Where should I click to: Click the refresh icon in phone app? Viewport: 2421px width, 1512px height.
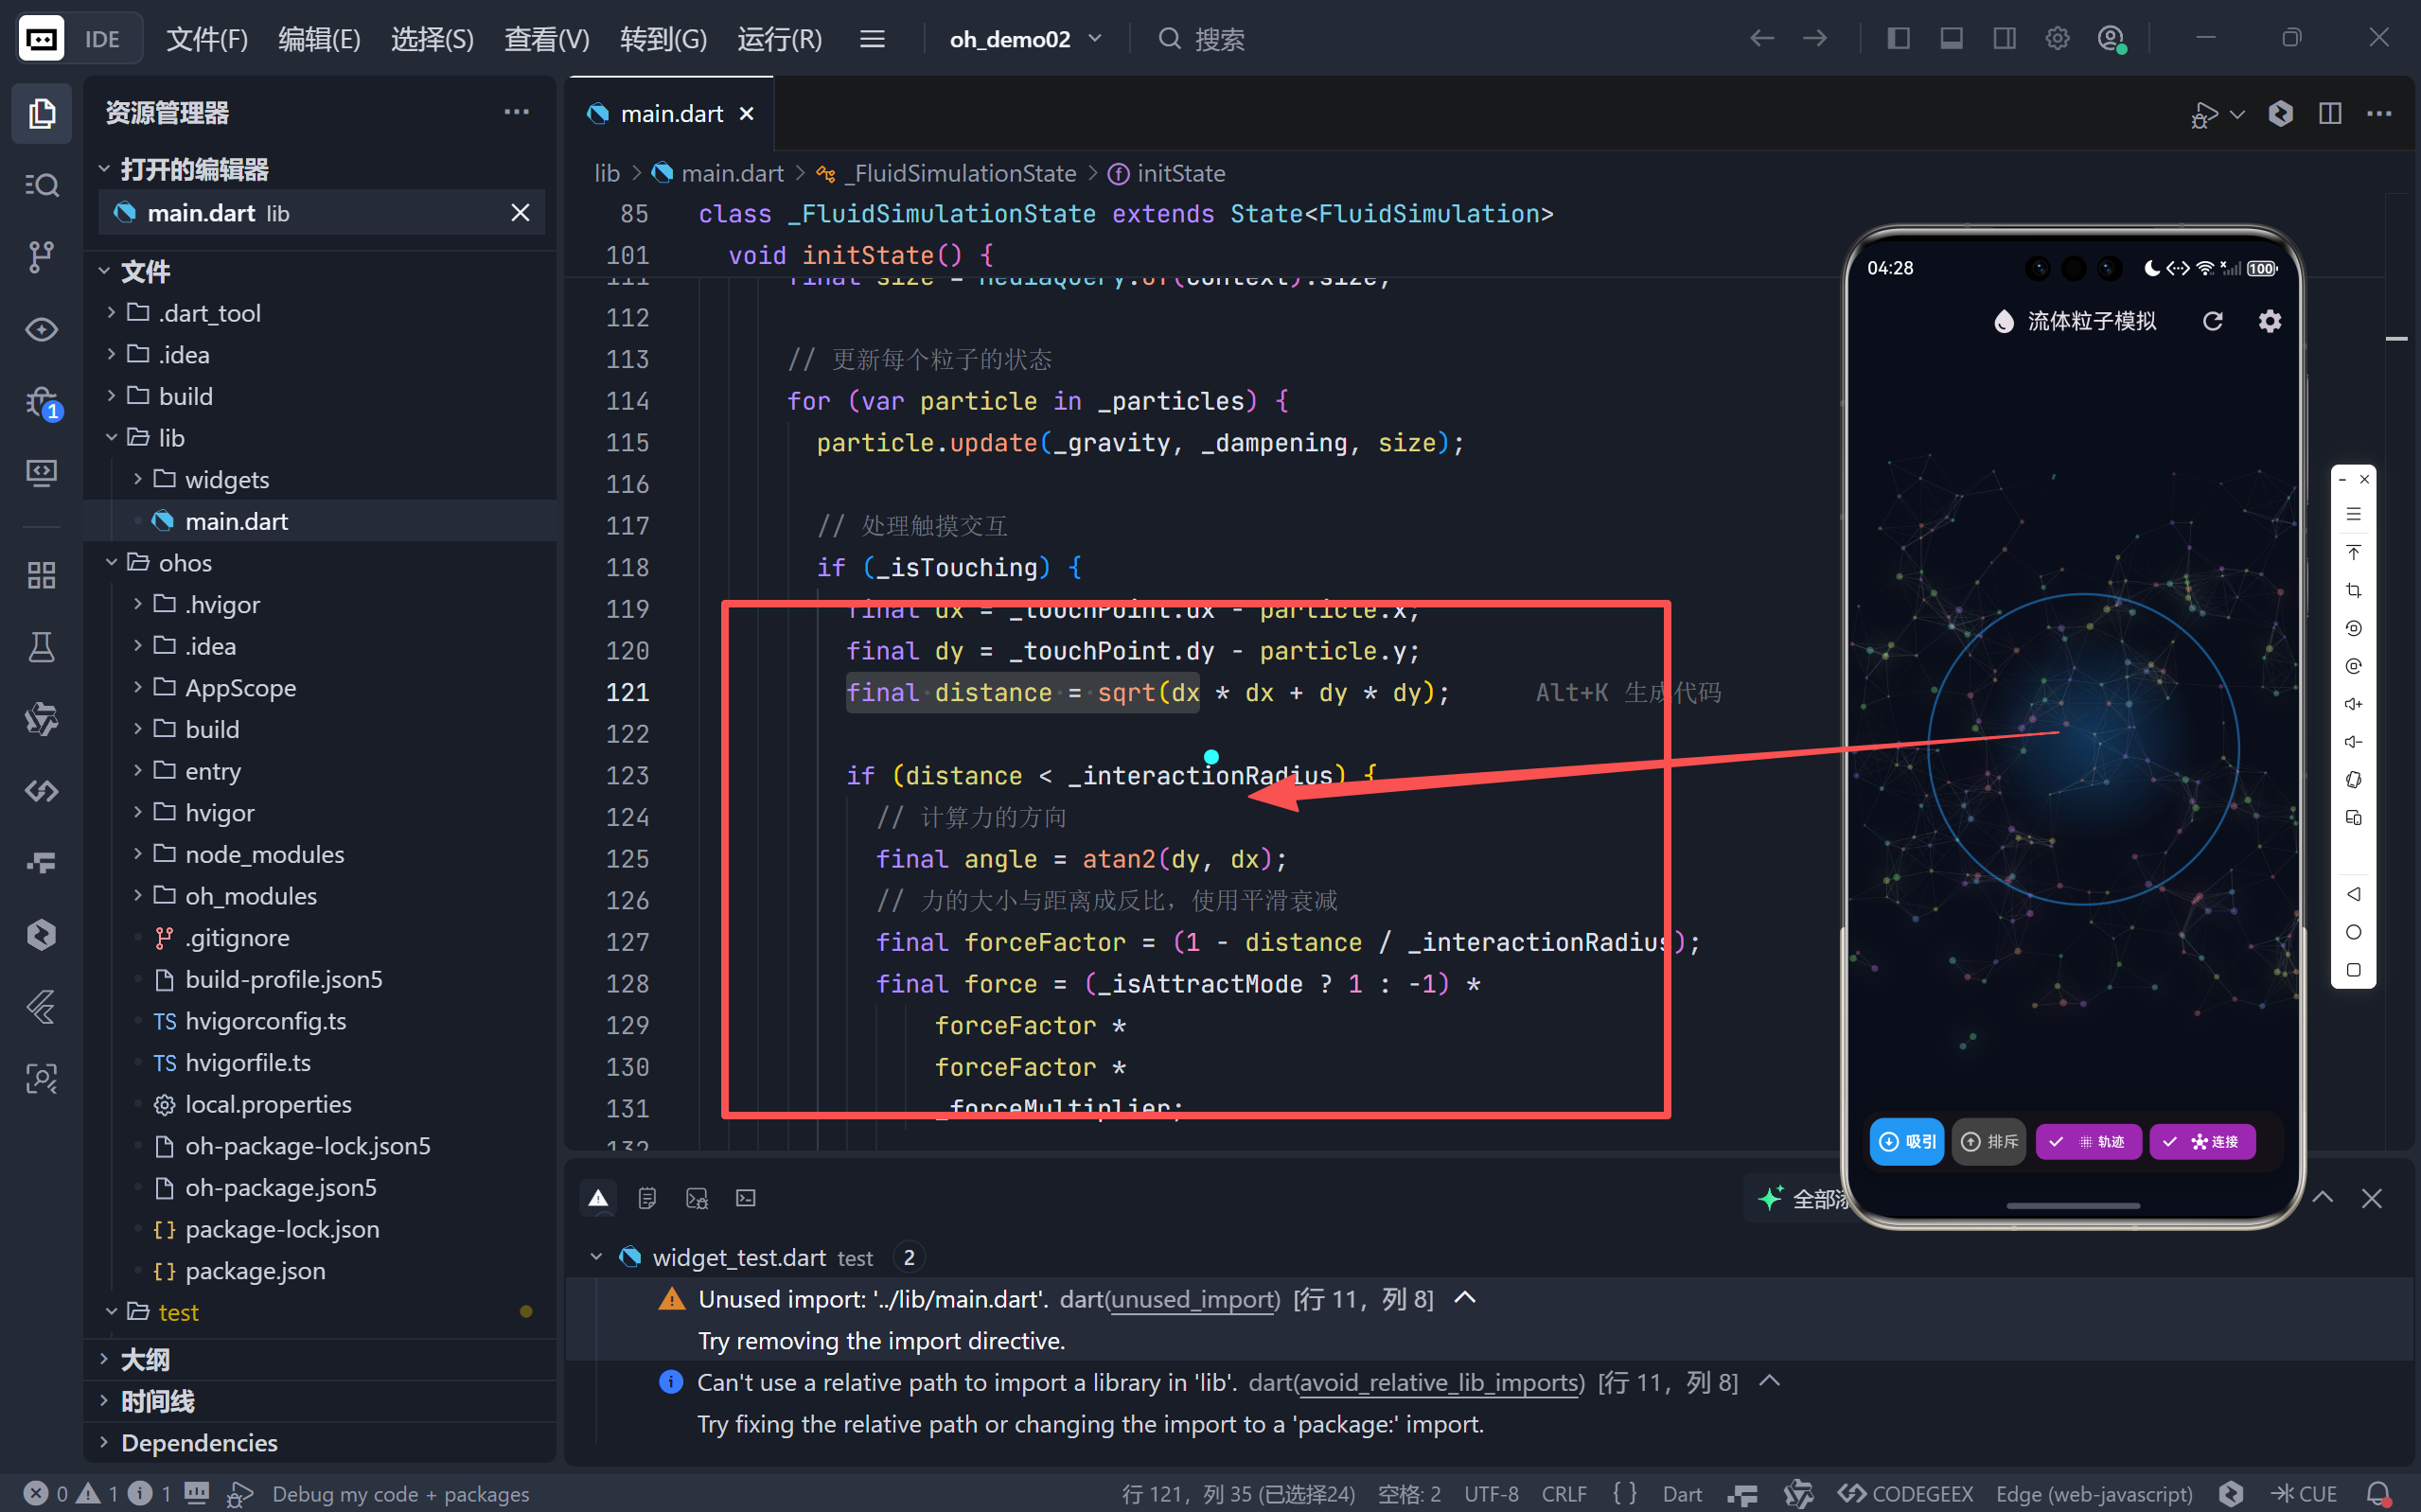pos(2212,321)
